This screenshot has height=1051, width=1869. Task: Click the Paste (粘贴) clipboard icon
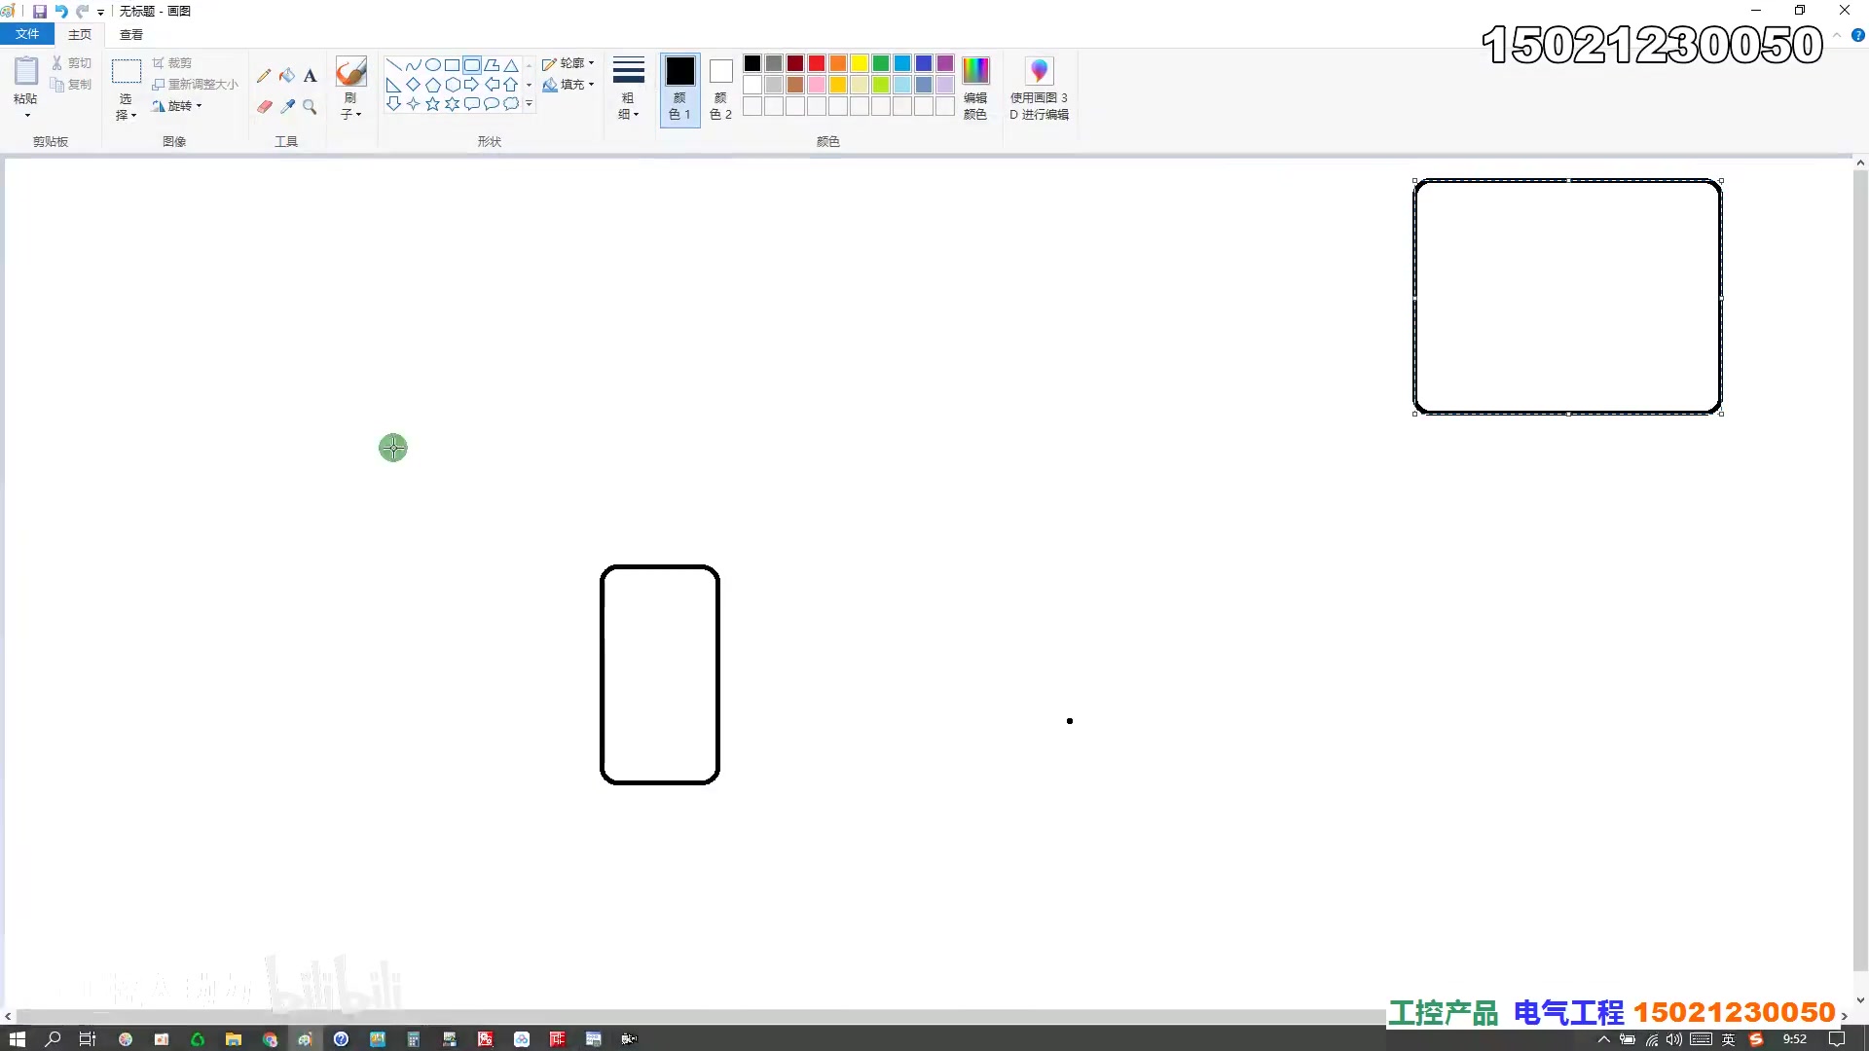tap(26, 71)
